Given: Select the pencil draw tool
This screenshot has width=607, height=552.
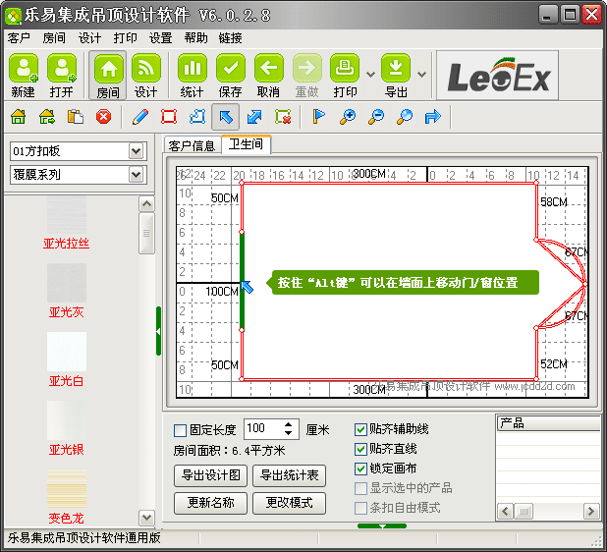Looking at the screenshot, I should 139,117.
